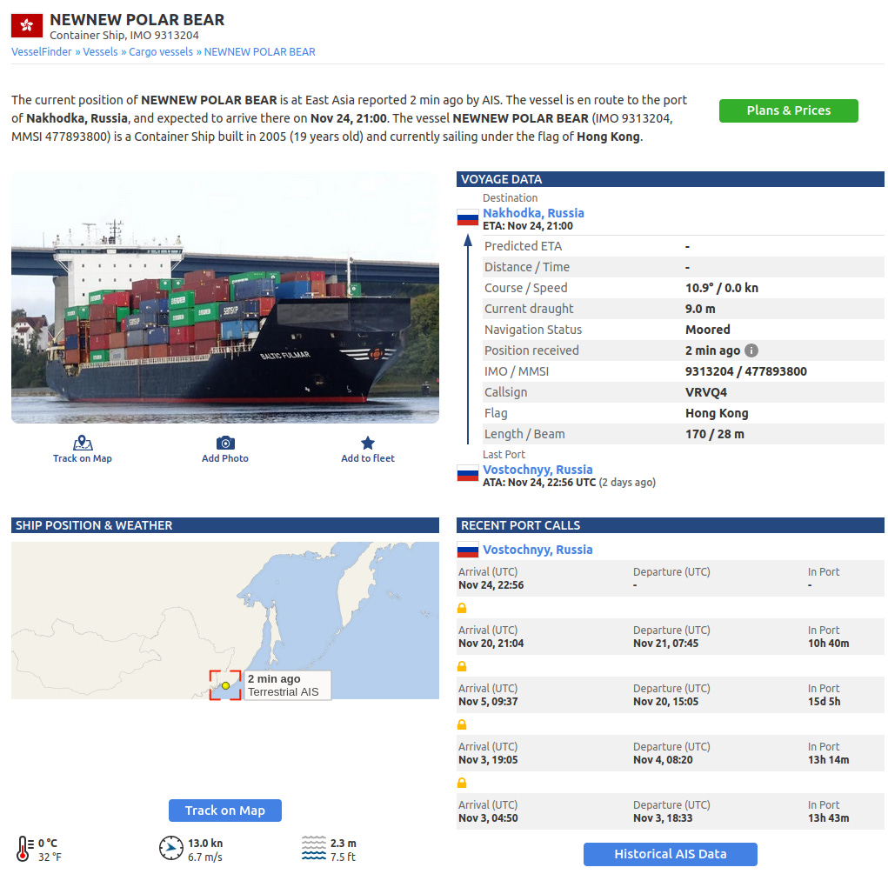Click the 'Moored' navigation status value
This screenshot has height=874, width=888.
click(707, 330)
